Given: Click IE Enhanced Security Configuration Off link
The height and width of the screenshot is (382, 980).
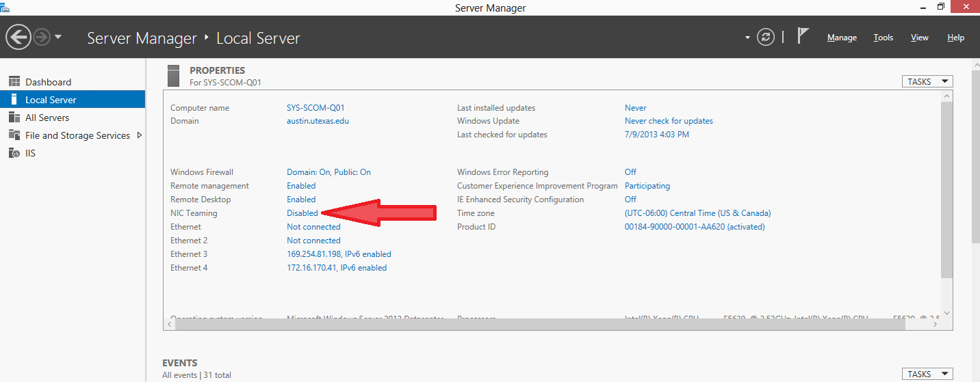Looking at the screenshot, I should point(630,200).
